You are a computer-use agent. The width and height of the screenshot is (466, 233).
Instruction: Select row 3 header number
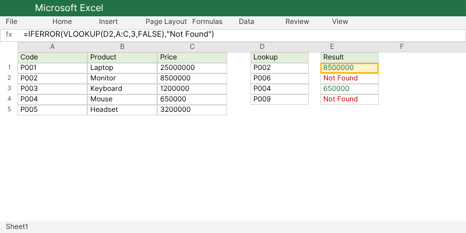9,89
